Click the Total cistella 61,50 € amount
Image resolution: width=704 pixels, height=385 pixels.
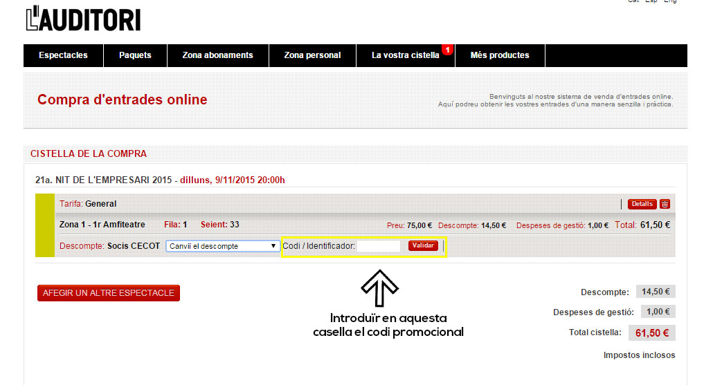pos(651,333)
